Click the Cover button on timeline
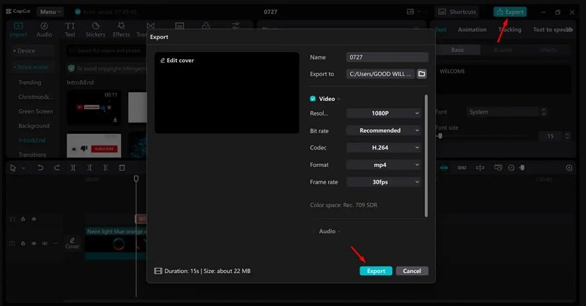 pos(72,243)
